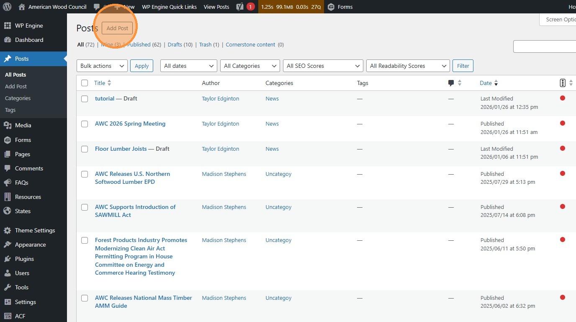Screen dimensions: 576x322
Task: Click the Appearance paintbrush icon
Action: click(x=8, y=245)
